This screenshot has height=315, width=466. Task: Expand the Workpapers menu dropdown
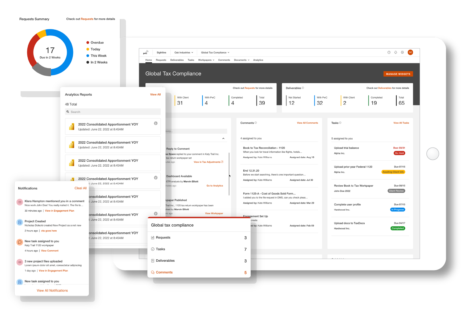click(206, 60)
